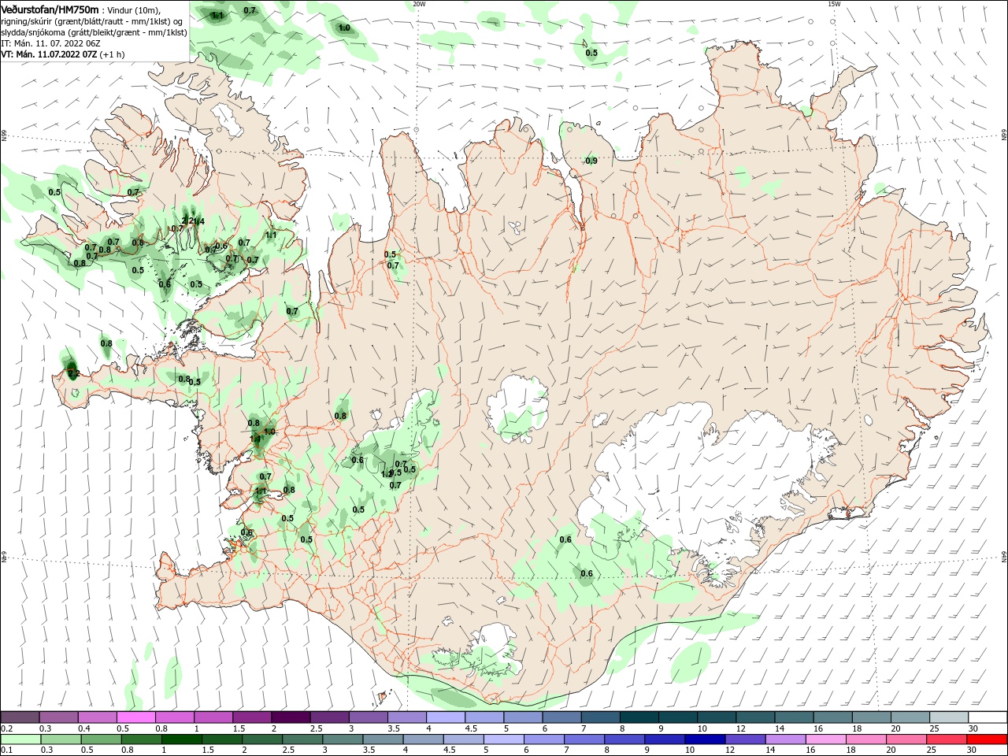Viewport: 1008px width, 756px height.
Task: Click the snow legend swatch between 14 and 16
Action: click(x=794, y=717)
